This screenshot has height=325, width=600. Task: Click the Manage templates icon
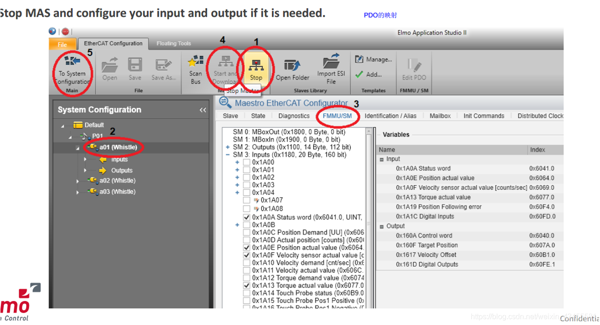pos(359,59)
